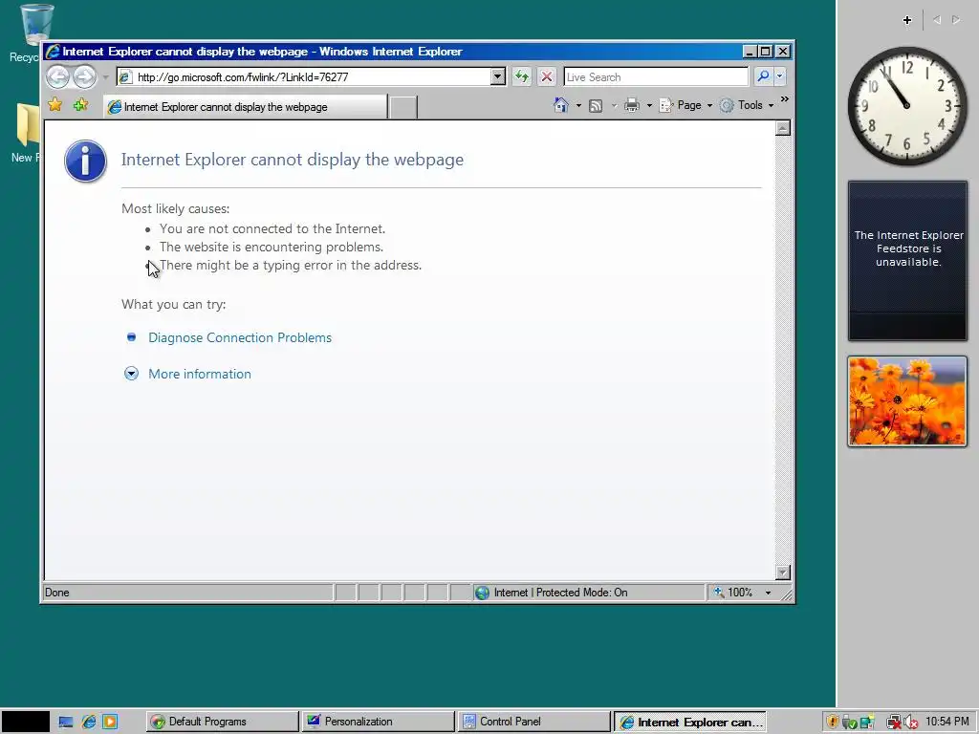Launch Internet Explorer from quick launch

(89, 722)
